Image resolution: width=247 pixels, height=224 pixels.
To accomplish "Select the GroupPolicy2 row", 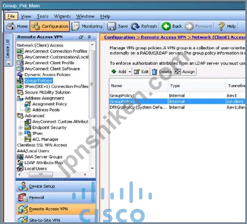I will click(x=177, y=101).
